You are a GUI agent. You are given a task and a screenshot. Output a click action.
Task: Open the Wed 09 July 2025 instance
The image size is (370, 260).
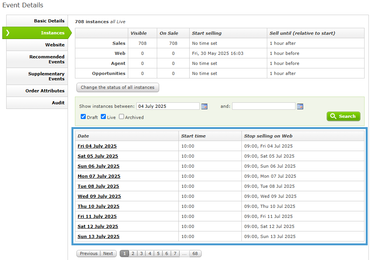(99, 196)
